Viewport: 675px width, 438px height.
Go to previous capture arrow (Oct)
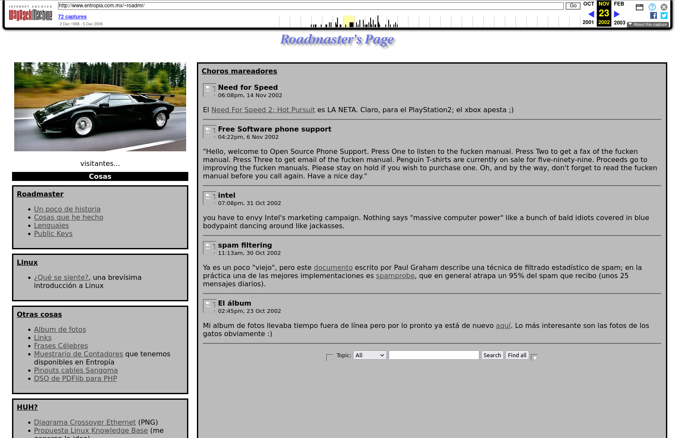click(x=591, y=14)
